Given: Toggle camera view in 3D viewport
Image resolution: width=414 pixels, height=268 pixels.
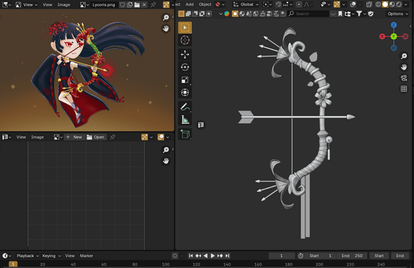Looking at the screenshot, I should click(404, 78).
